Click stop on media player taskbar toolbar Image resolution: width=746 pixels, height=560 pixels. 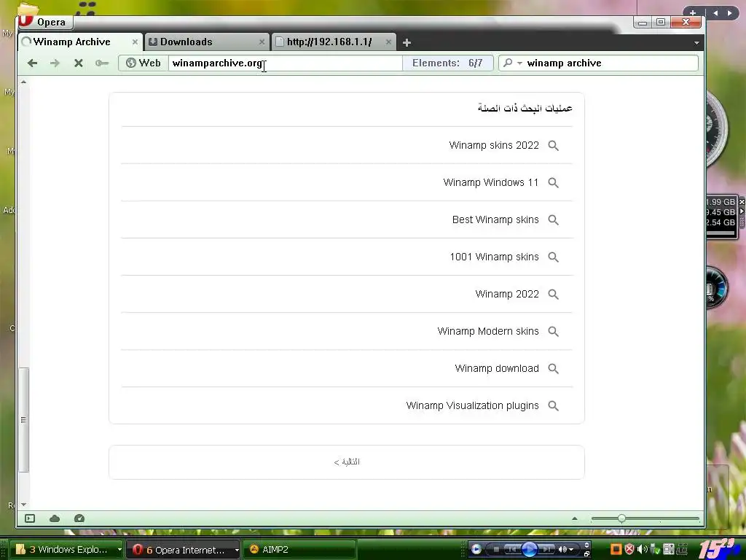pyautogui.click(x=496, y=550)
